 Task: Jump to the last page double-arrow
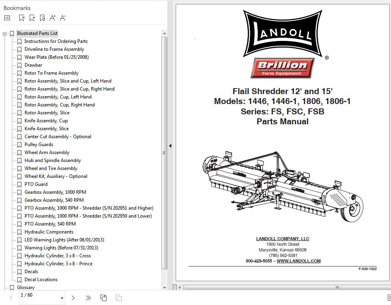pos(88,298)
